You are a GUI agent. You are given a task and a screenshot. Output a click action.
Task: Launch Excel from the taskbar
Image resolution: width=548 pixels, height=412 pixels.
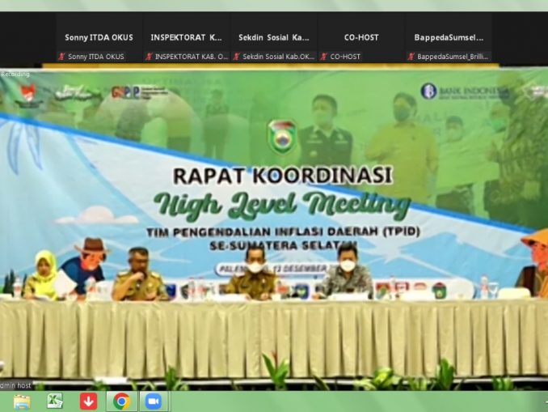point(55,401)
